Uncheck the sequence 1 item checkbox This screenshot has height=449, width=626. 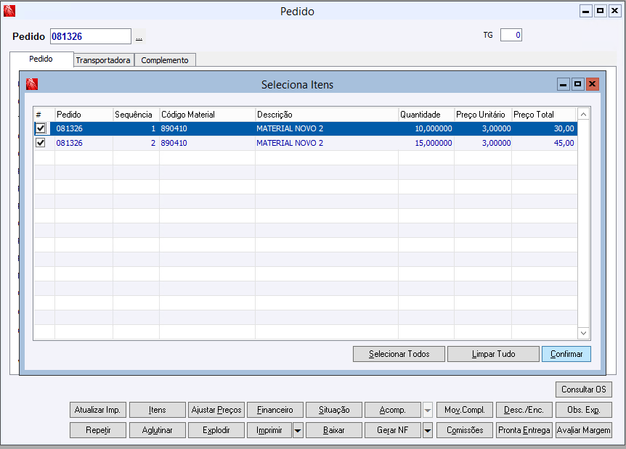(x=41, y=128)
